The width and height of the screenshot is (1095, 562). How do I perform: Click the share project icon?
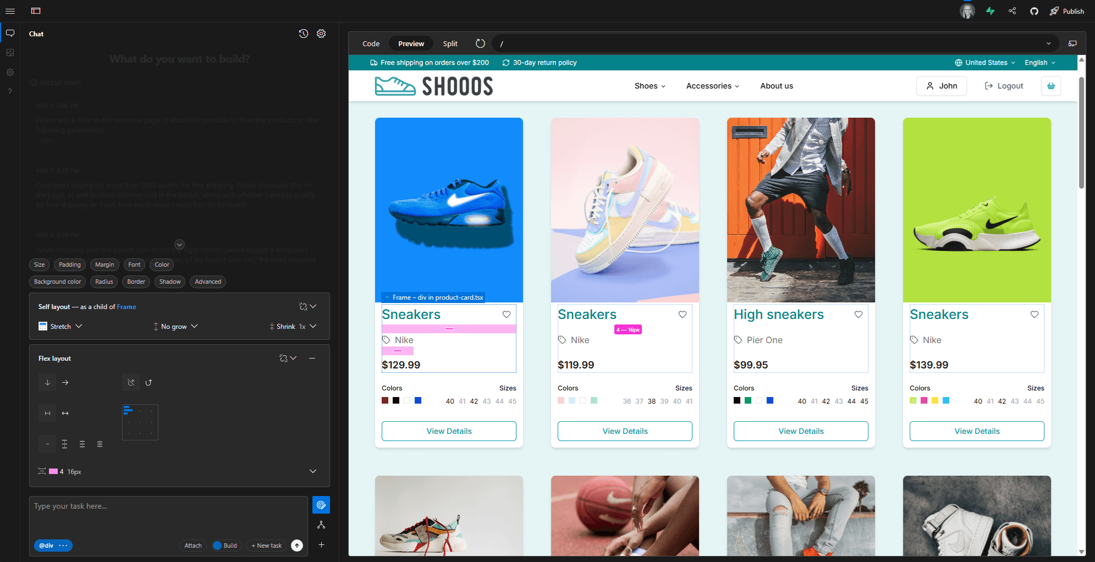(x=1013, y=11)
